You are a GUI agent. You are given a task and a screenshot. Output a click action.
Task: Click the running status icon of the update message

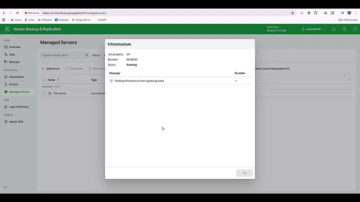coord(111,81)
